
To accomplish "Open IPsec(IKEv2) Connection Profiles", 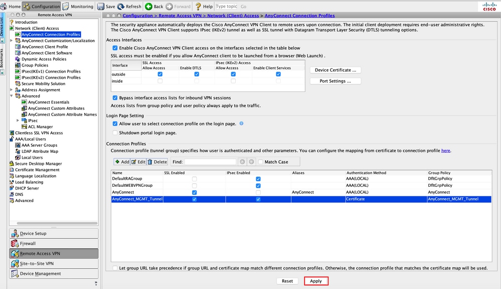I will pyautogui.click(x=51, y=78).
